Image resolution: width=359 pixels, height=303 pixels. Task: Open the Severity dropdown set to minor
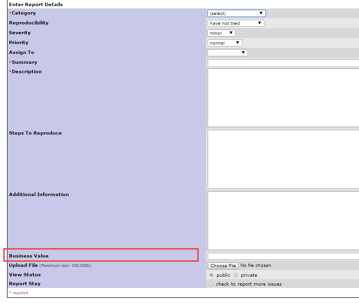tap(221, 33)
